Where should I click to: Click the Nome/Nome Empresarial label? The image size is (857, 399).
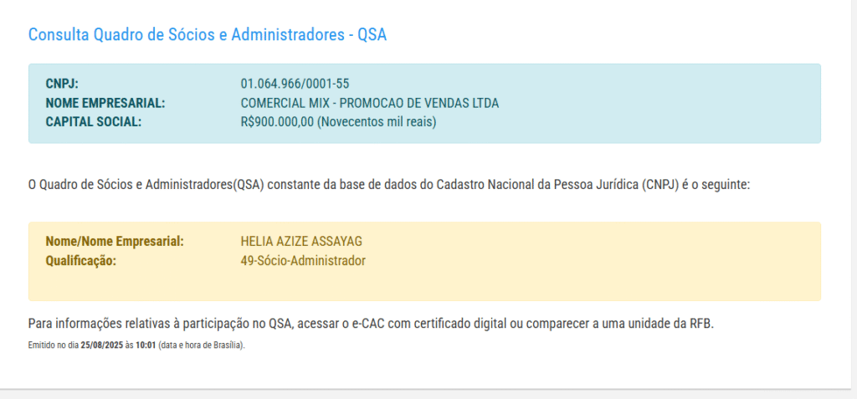[115, 242]
